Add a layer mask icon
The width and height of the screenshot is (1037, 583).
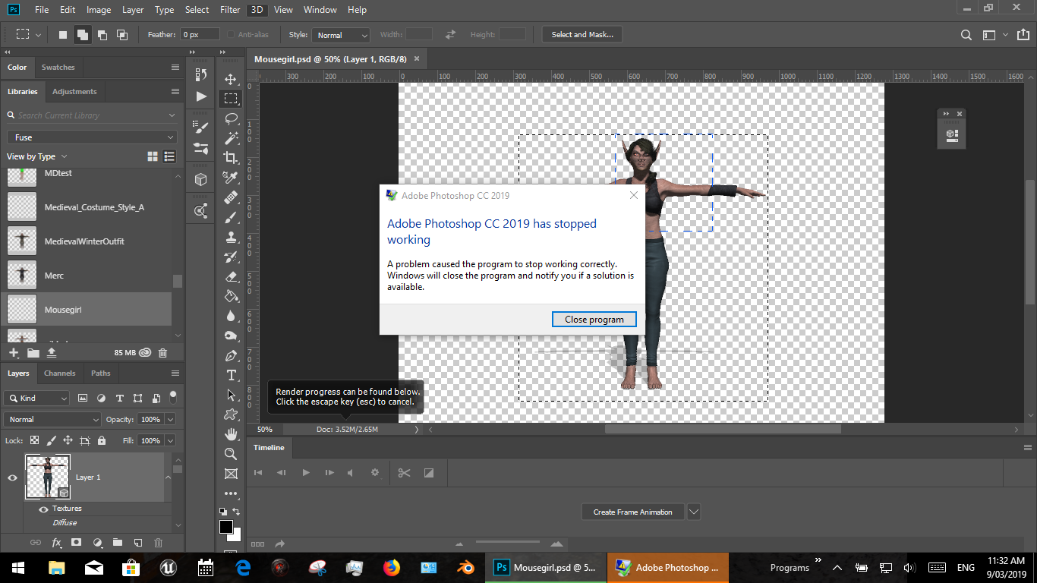coord(77,543)
